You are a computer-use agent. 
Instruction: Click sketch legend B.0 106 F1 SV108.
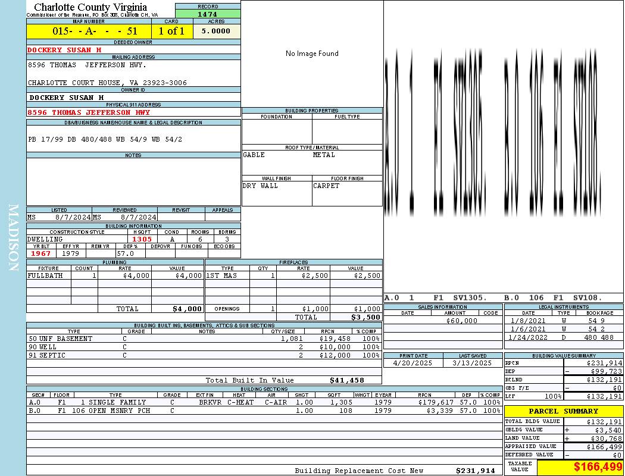(x=553, y=297)
